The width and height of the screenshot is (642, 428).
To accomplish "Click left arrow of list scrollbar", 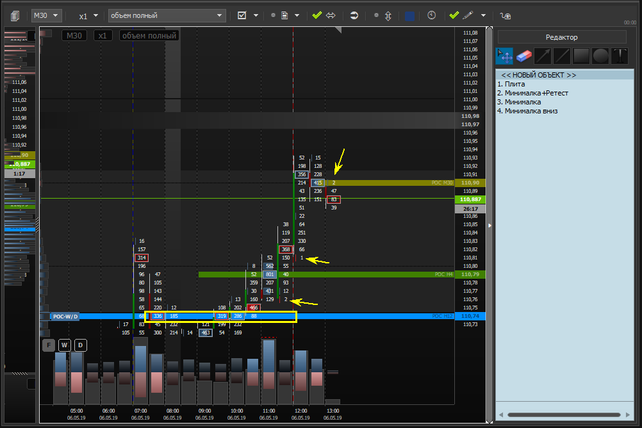I will pyautogui.click(x=501, y=415).
